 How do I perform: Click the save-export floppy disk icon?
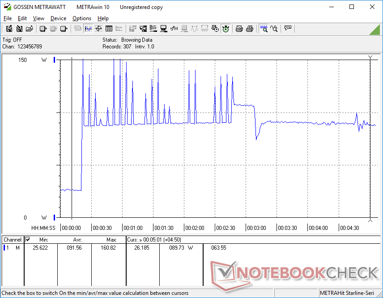pos(9,29)
